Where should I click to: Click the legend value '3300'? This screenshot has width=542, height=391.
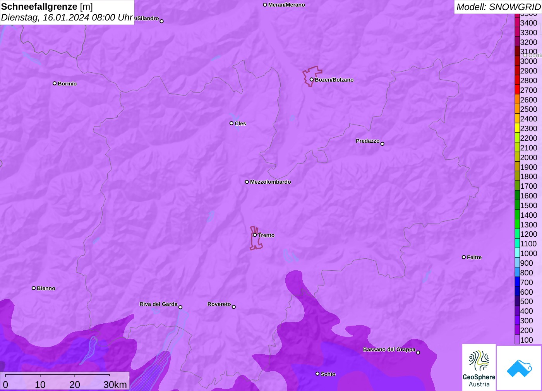pos(529,32)
